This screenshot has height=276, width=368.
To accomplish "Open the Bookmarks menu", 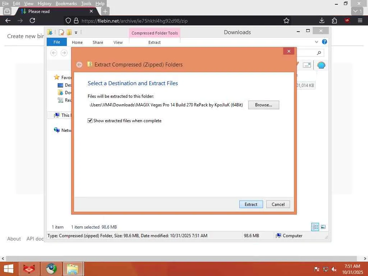I will click(x=66, y=4).
